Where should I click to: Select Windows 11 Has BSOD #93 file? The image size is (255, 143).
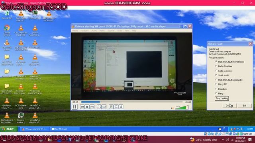[x=35, y=89]
